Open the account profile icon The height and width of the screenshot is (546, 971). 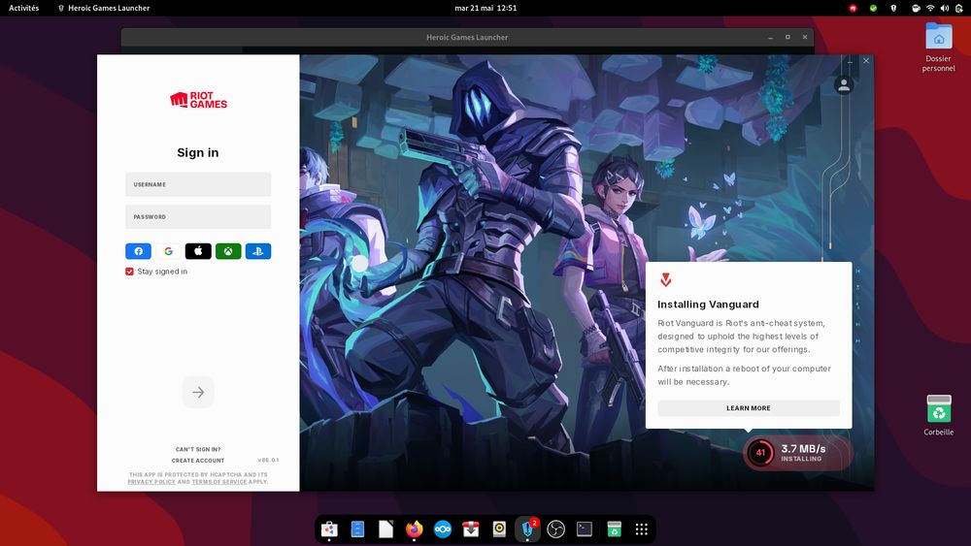tap(844, 84)
